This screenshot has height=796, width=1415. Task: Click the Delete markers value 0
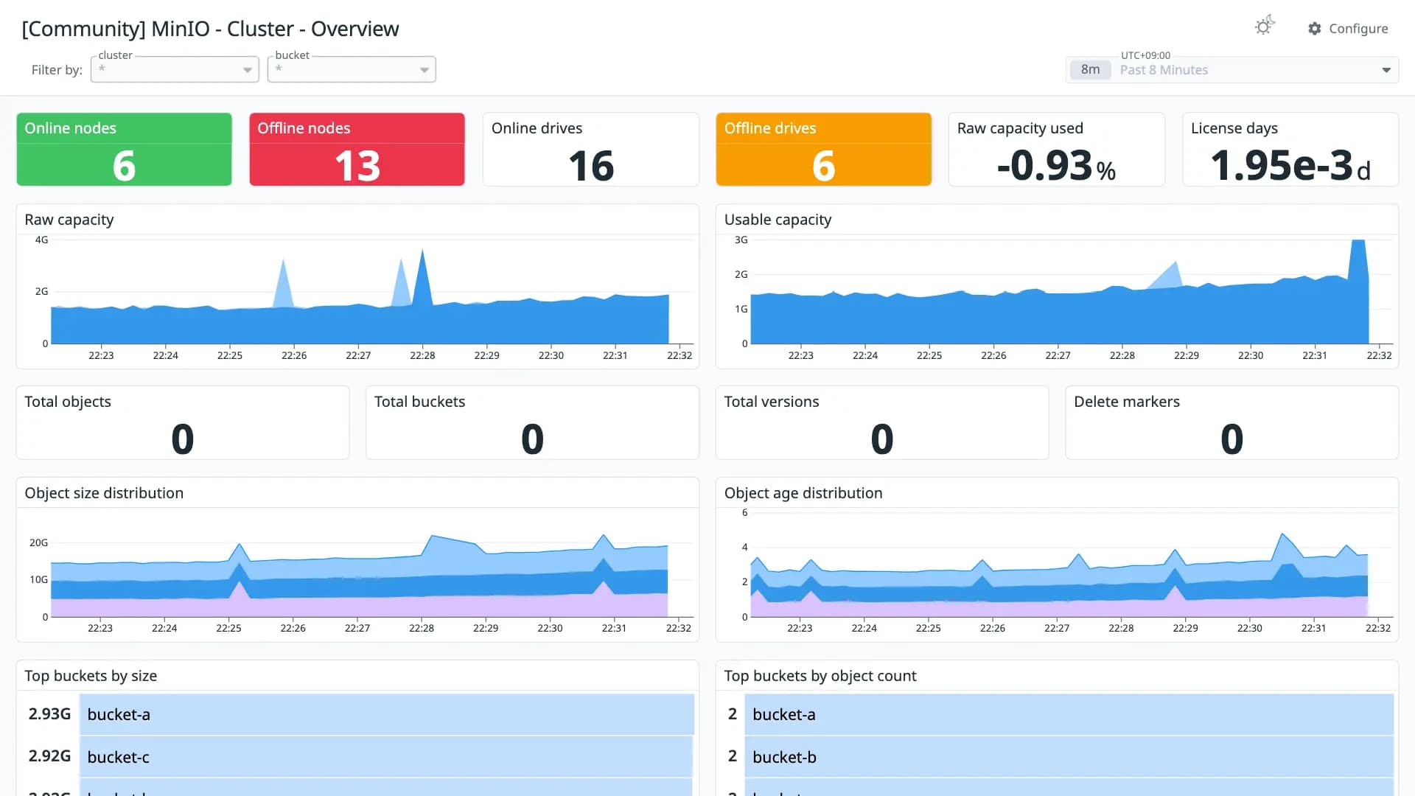point(1231,439)
